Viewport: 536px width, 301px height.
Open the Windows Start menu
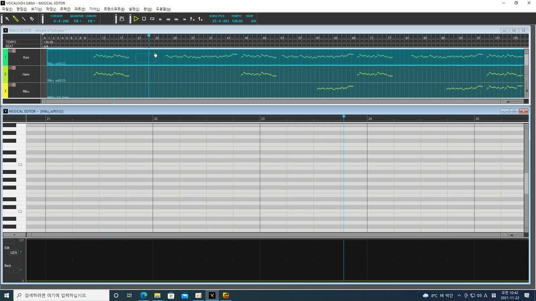click(x=7, y=295)
